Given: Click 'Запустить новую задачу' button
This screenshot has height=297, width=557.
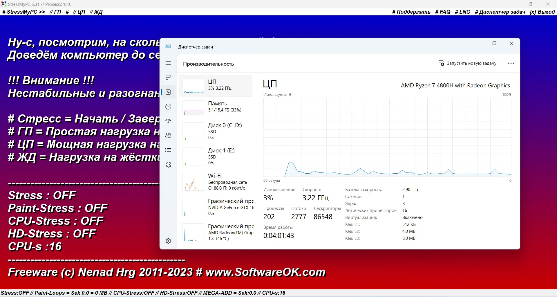Looking at the screenshot, I should pyautogui.click(x=467, y=63).
